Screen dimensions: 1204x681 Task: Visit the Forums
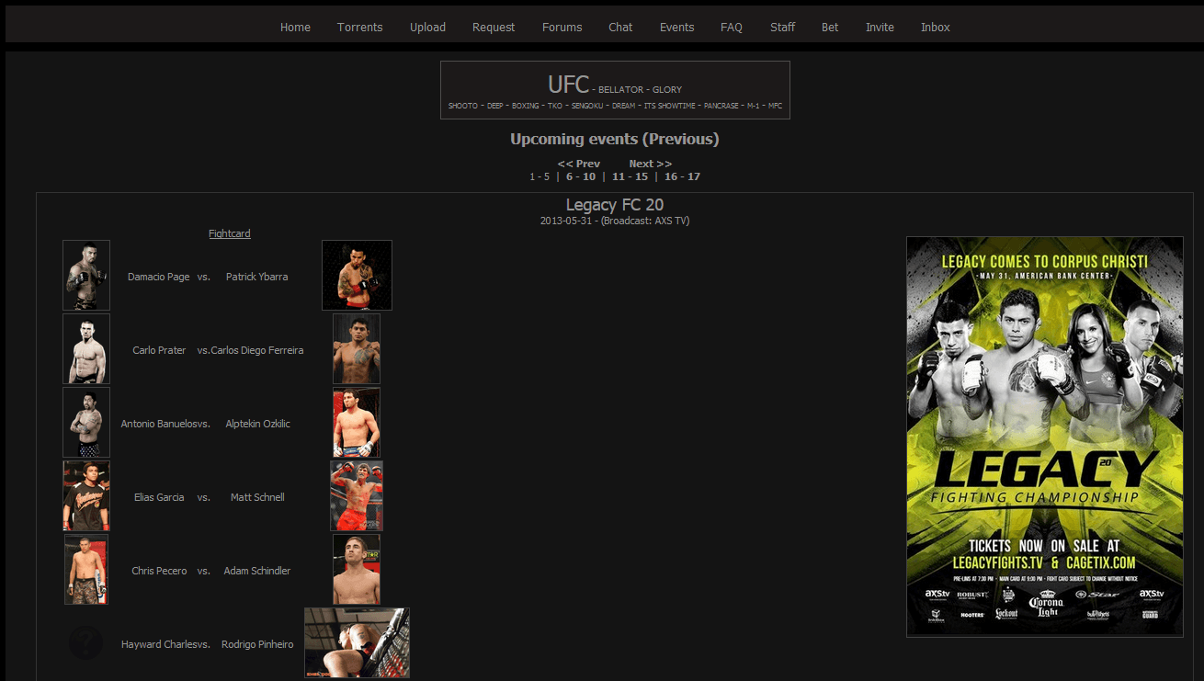pos(562,28)
